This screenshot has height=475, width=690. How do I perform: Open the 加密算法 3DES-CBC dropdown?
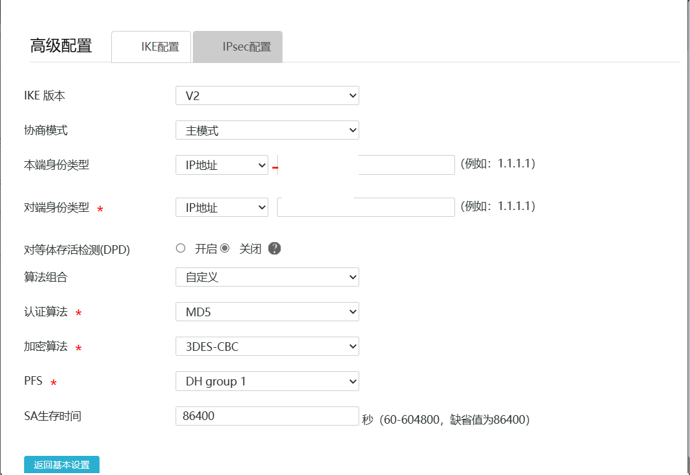(267, 347)
